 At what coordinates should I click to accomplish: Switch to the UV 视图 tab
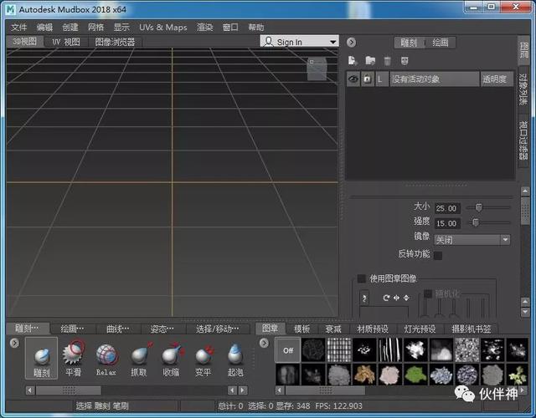coord(66,42)
